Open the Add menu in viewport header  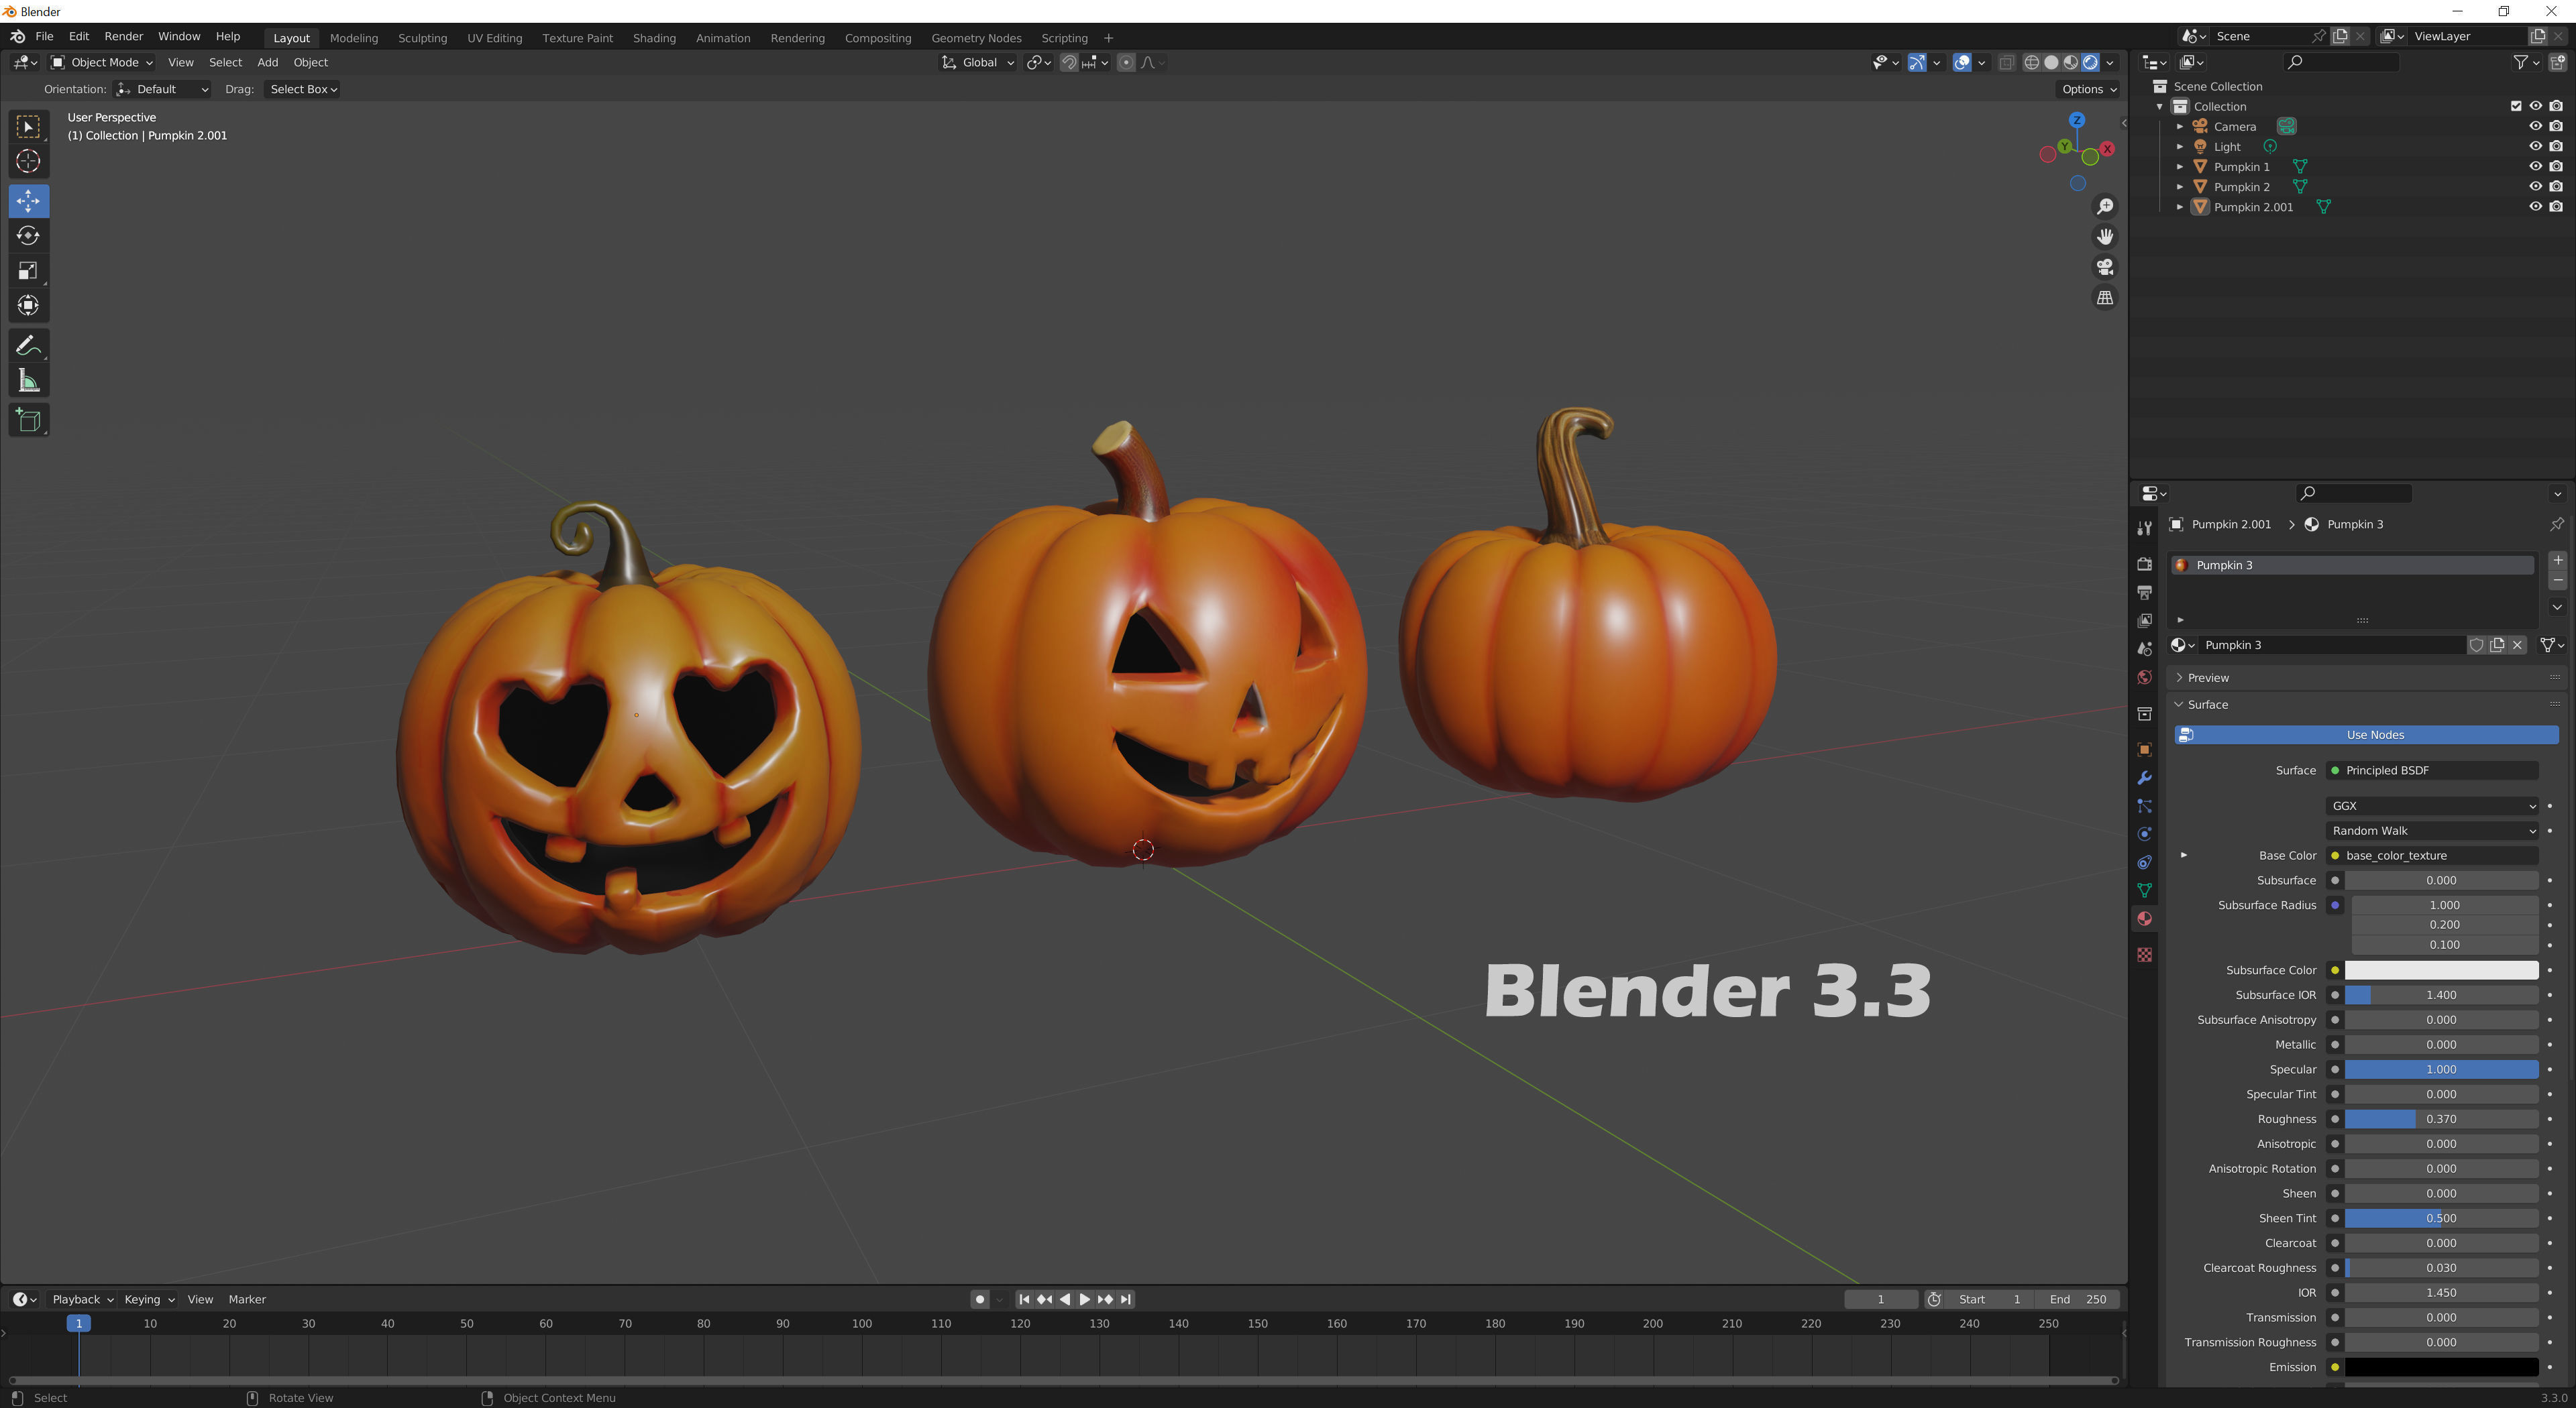coord(267,62)
